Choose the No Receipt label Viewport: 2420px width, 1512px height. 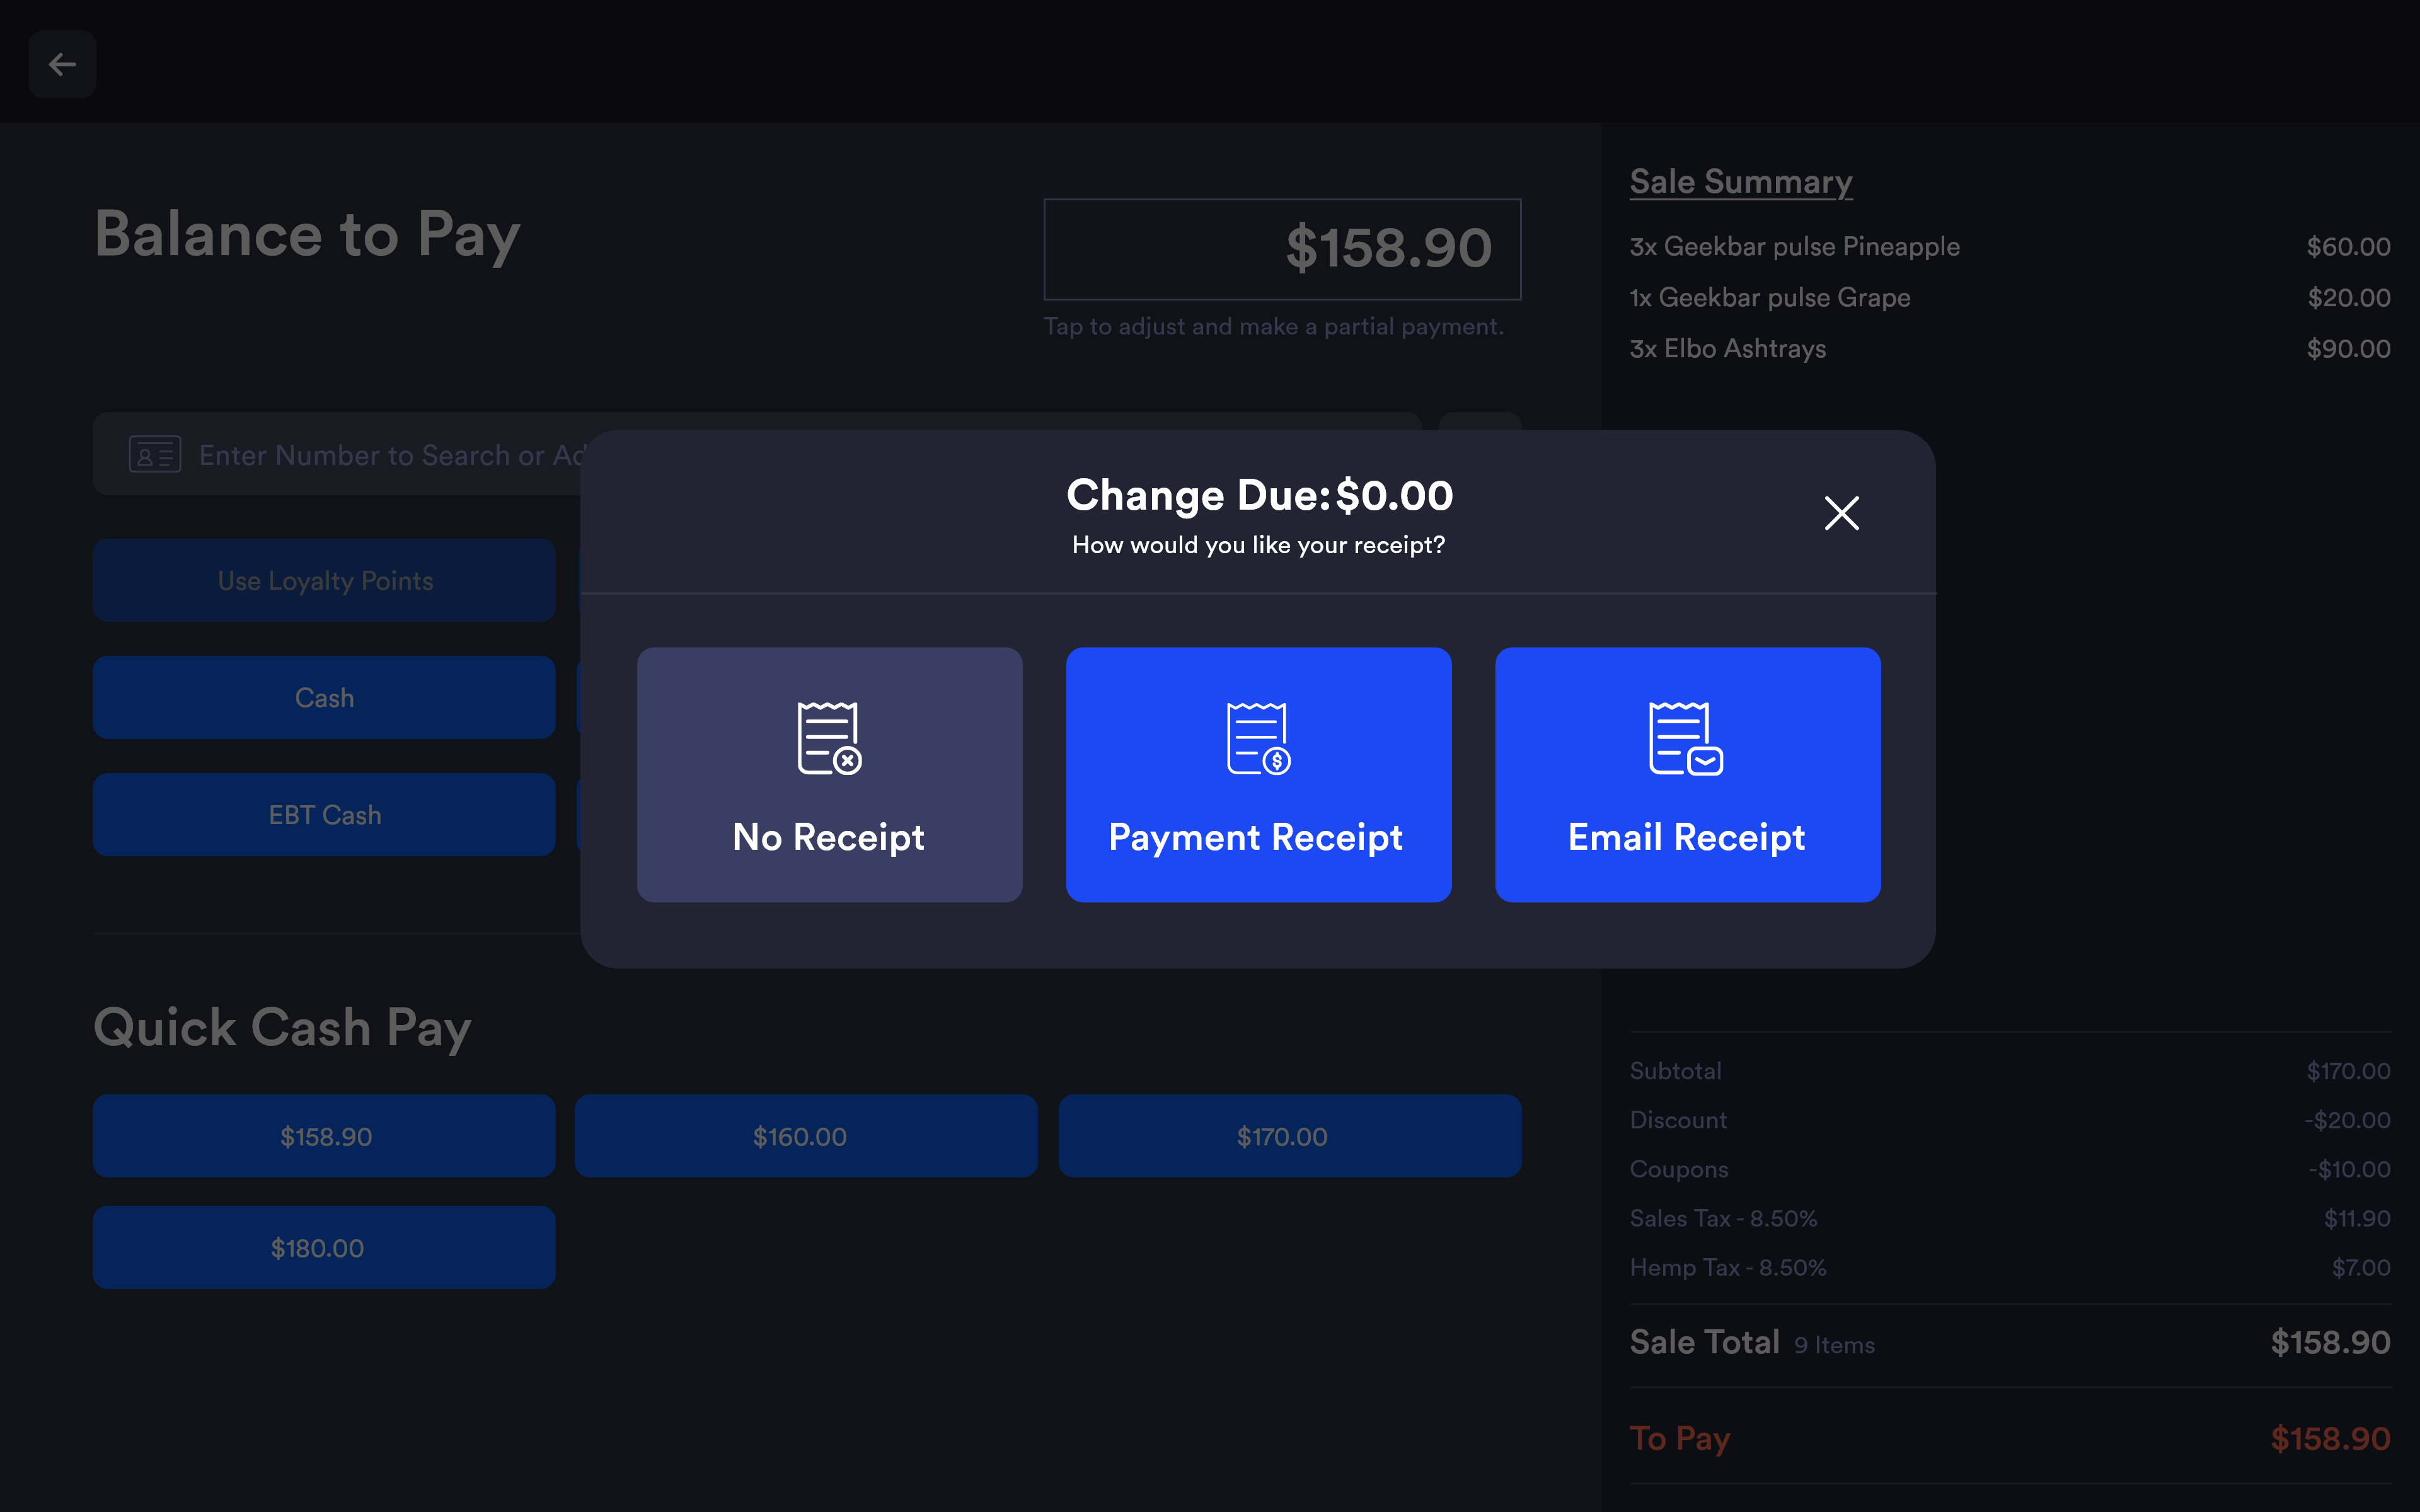point(828,837)
